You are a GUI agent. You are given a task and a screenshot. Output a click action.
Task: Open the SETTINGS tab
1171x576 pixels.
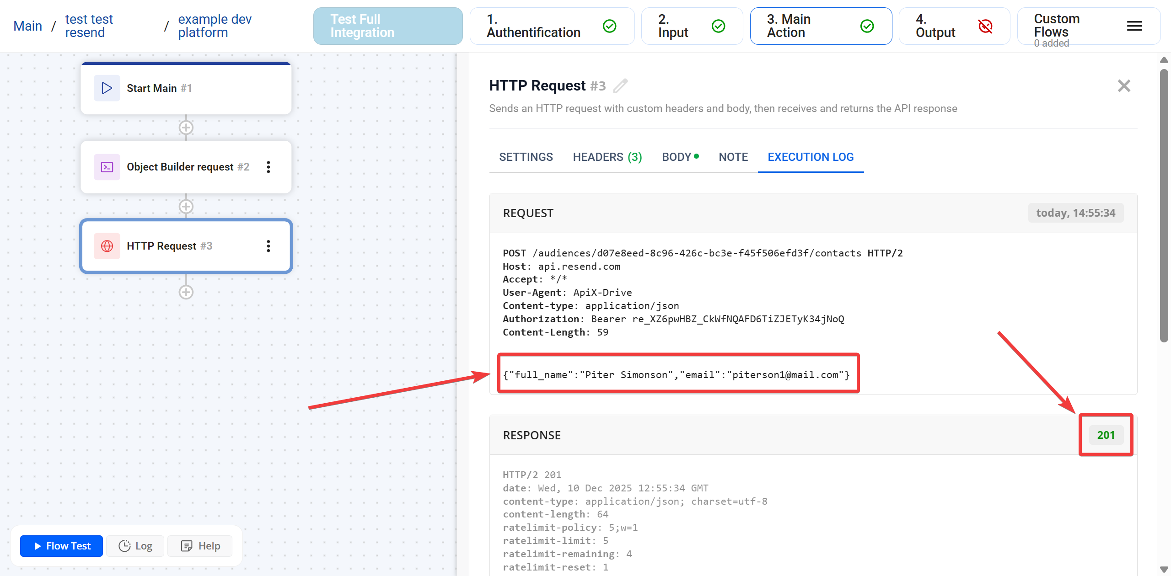click(526, 157)
